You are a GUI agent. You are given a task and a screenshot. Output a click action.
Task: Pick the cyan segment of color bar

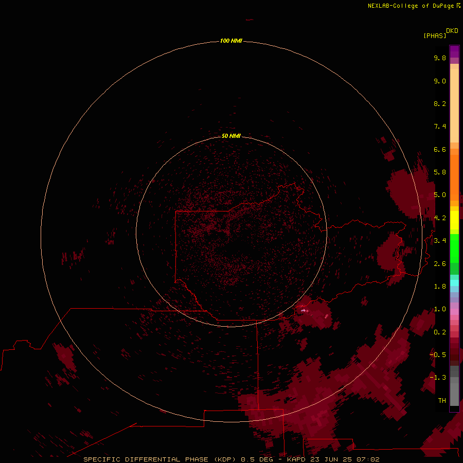point(454,283)
